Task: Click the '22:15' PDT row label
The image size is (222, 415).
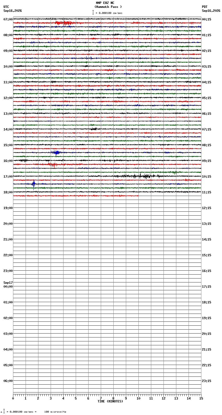Action: (207, 365)
